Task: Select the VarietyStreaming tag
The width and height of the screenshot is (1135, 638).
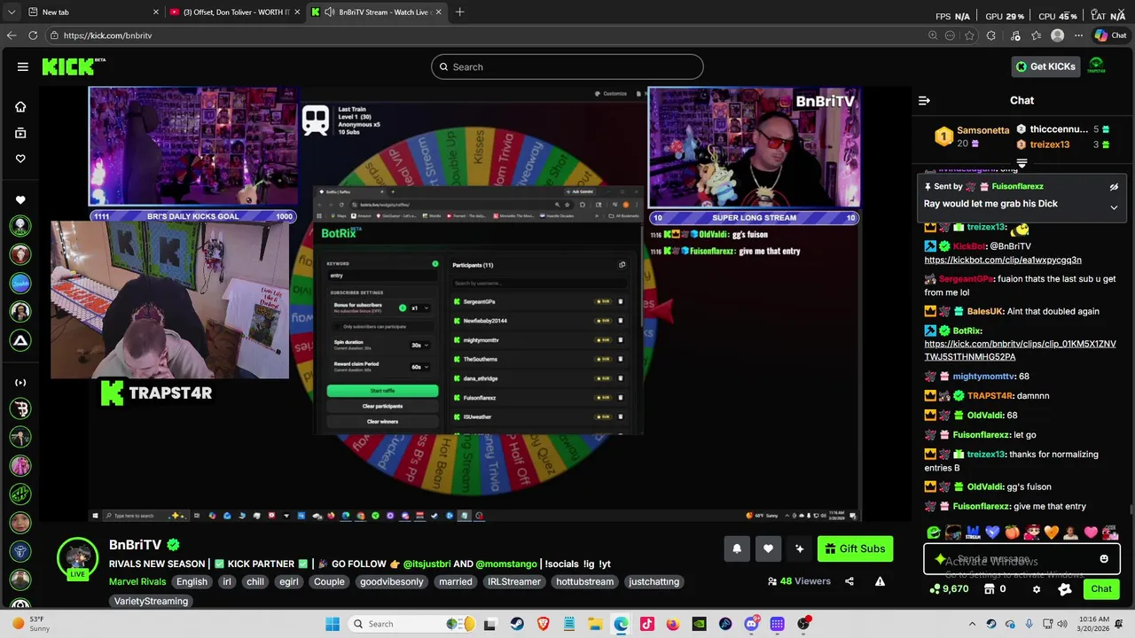Action: pyautogui.click(x=151, y=601)
